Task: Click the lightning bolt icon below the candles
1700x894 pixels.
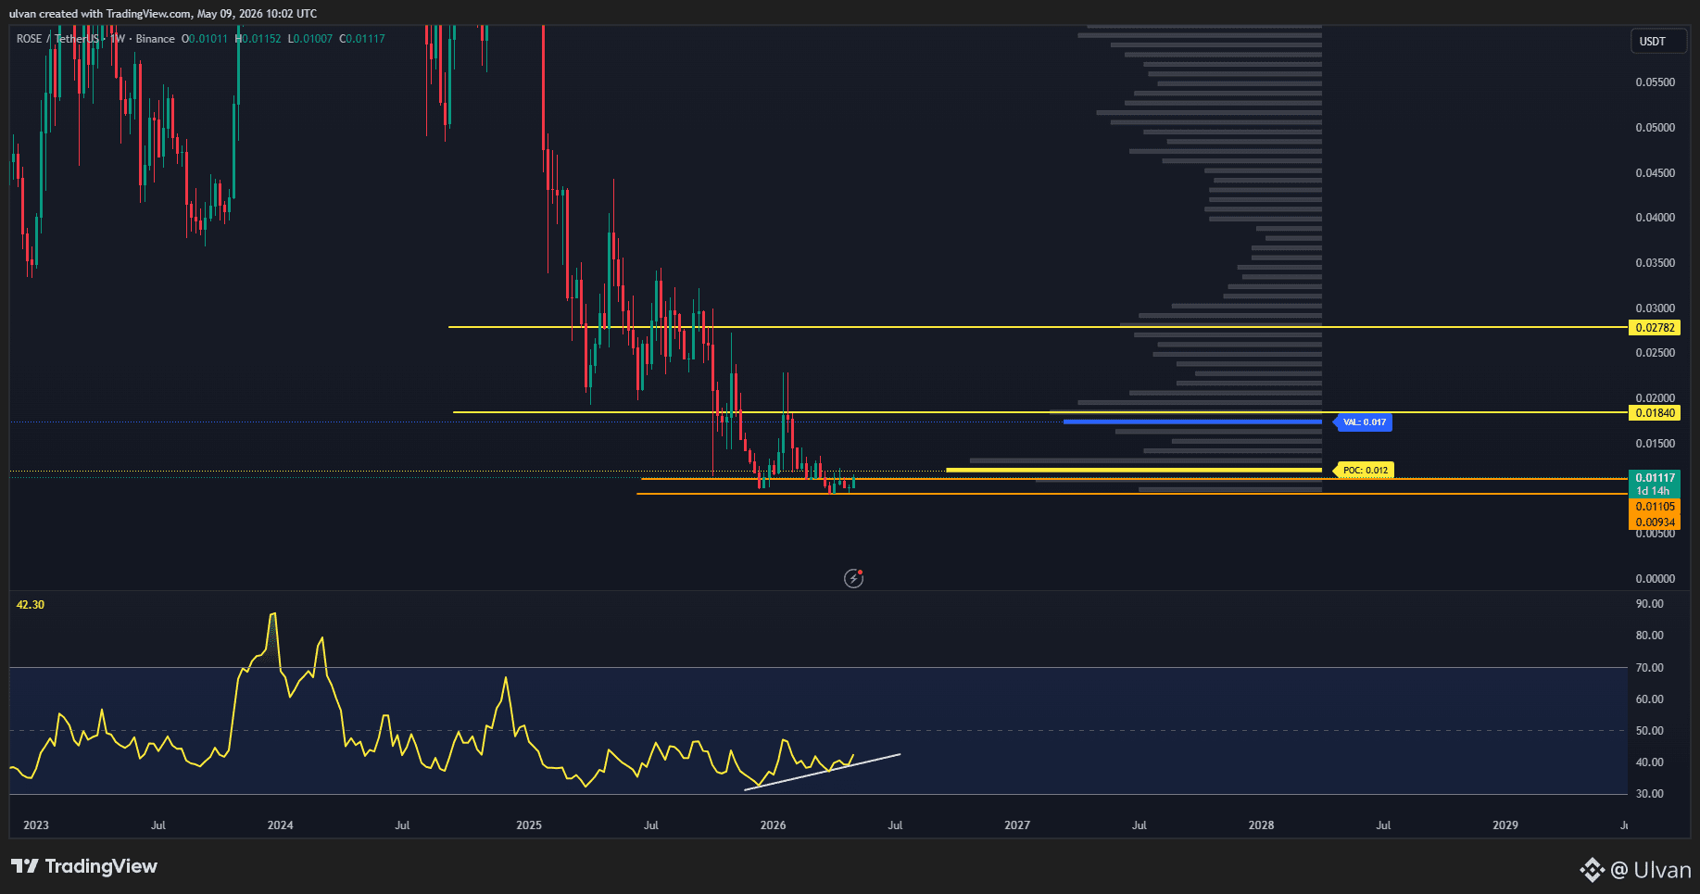Action: [x=854, y=579]
